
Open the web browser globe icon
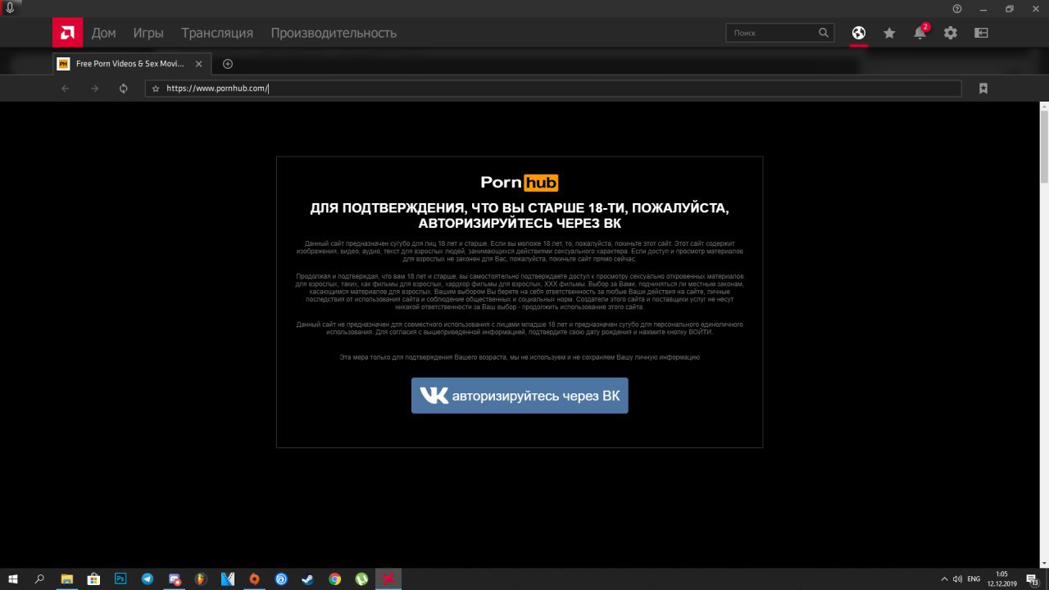click(858, 33)
